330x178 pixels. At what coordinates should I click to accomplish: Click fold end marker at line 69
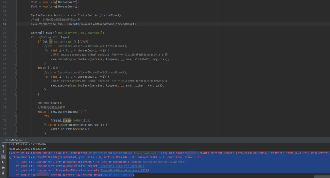[x=16, y=90]
